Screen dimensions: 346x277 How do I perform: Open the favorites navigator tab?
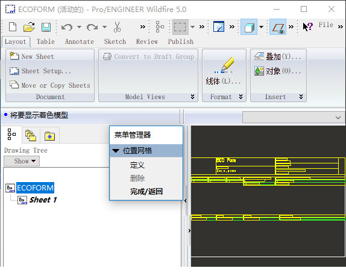tap(49, 136)
